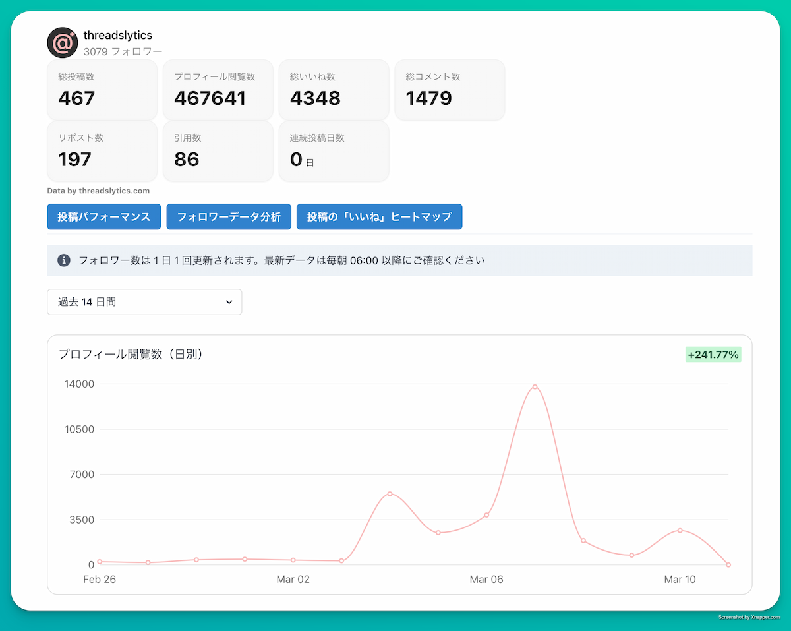Click the Mar 02 data point on the chart
Viewport: 791px width, 631px height.
(293, 560)
